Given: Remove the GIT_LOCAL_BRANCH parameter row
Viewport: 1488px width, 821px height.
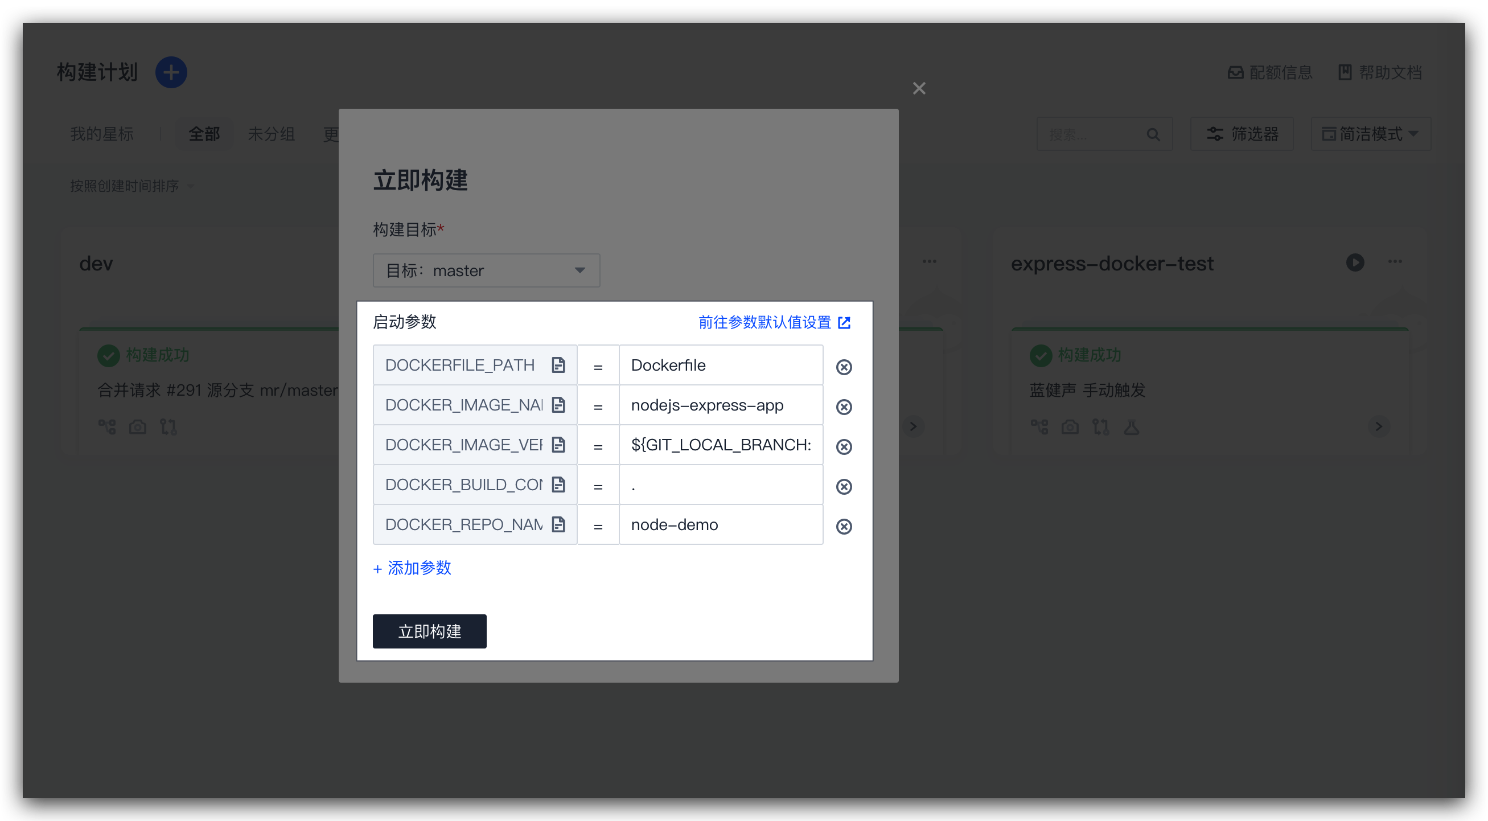Looking at the screenshot, I should [844, 446].
